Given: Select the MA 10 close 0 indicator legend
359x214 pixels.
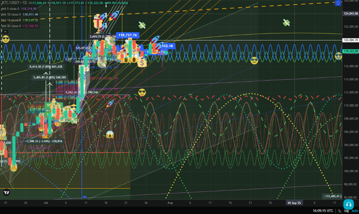Looking at the screenshot, I should point(20,14).
